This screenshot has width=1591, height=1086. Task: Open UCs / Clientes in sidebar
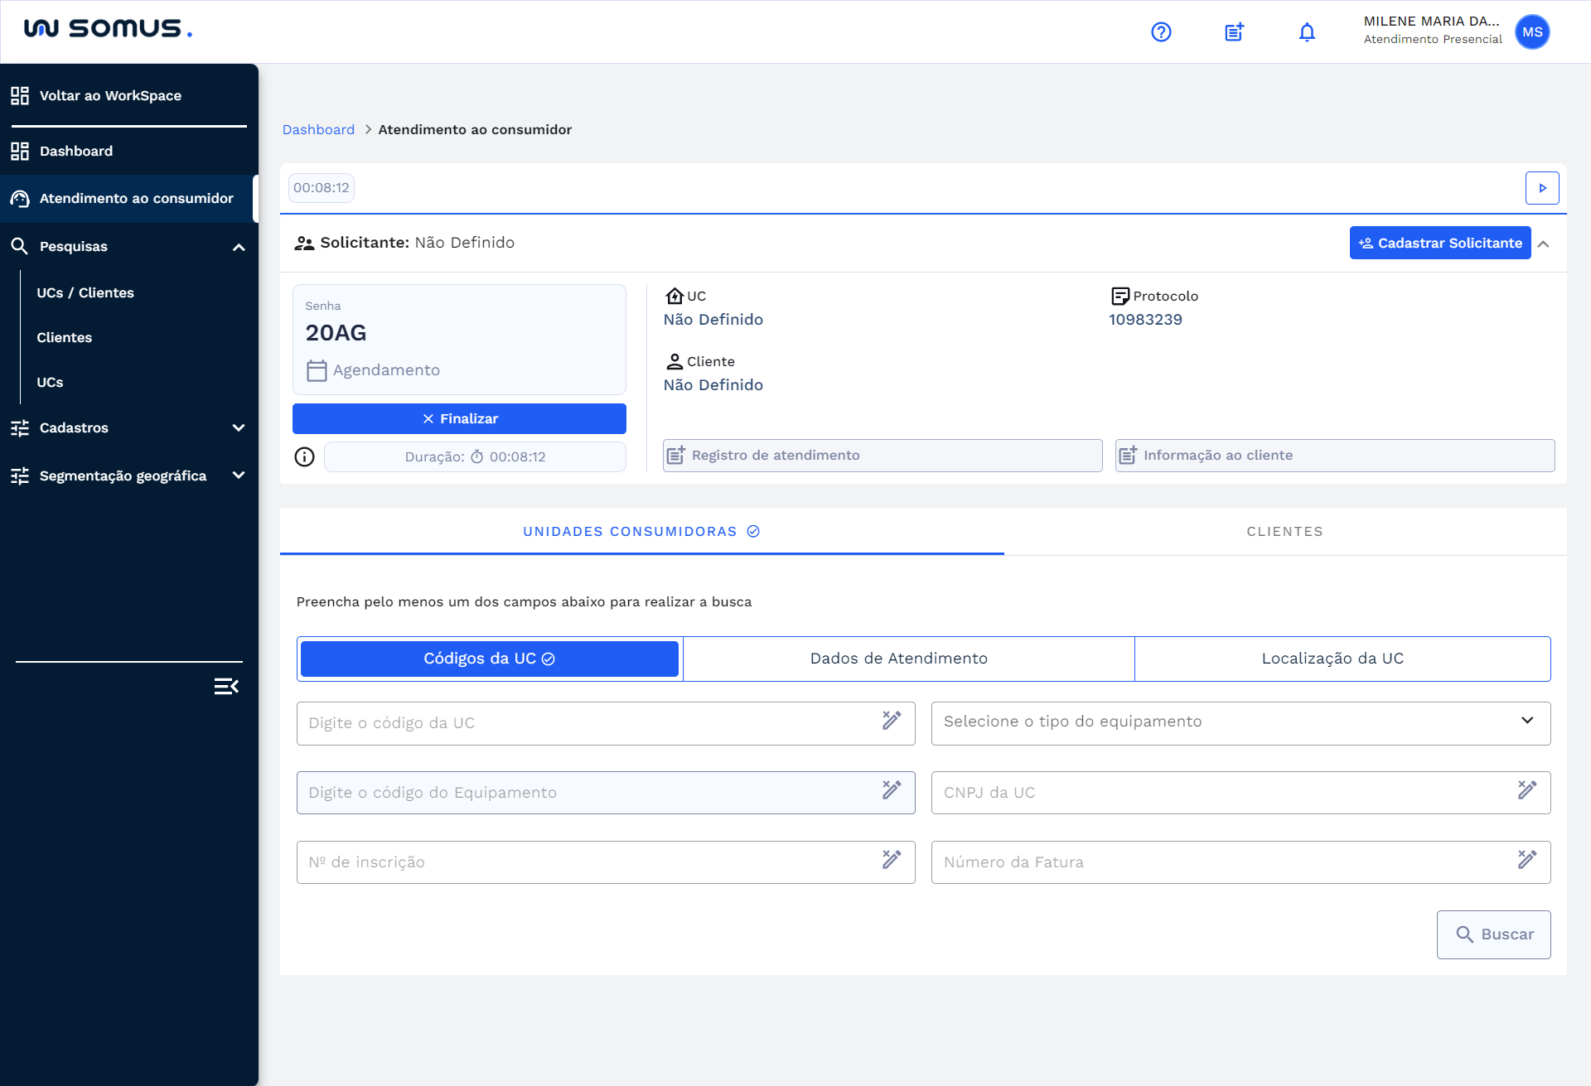pyautogui.click(x=85, y=292)
